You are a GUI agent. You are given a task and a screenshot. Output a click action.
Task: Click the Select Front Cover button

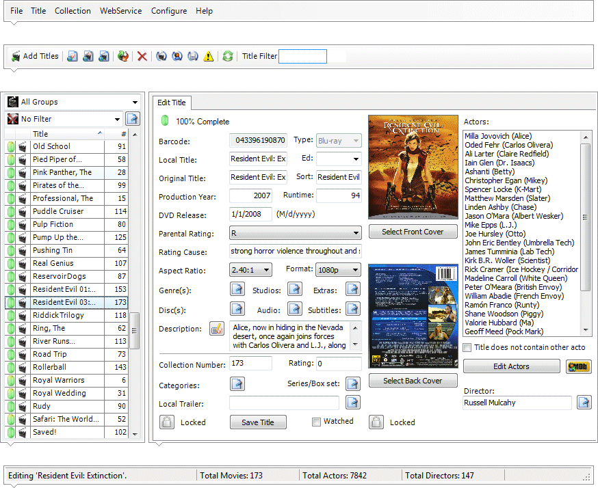point(413,231)
